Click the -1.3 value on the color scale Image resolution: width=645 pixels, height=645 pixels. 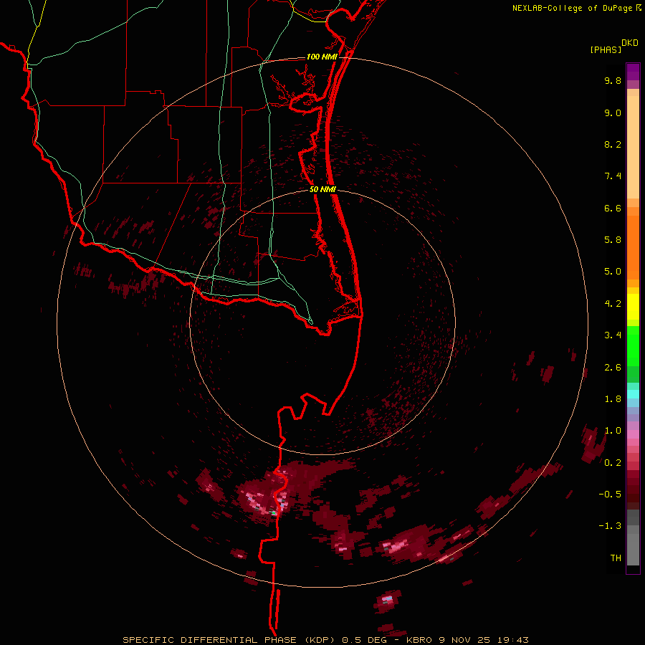click(610, 526)
